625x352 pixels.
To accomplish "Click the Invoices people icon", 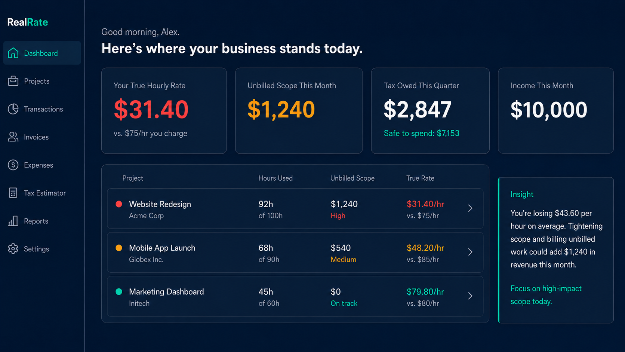I will point(13,137).
